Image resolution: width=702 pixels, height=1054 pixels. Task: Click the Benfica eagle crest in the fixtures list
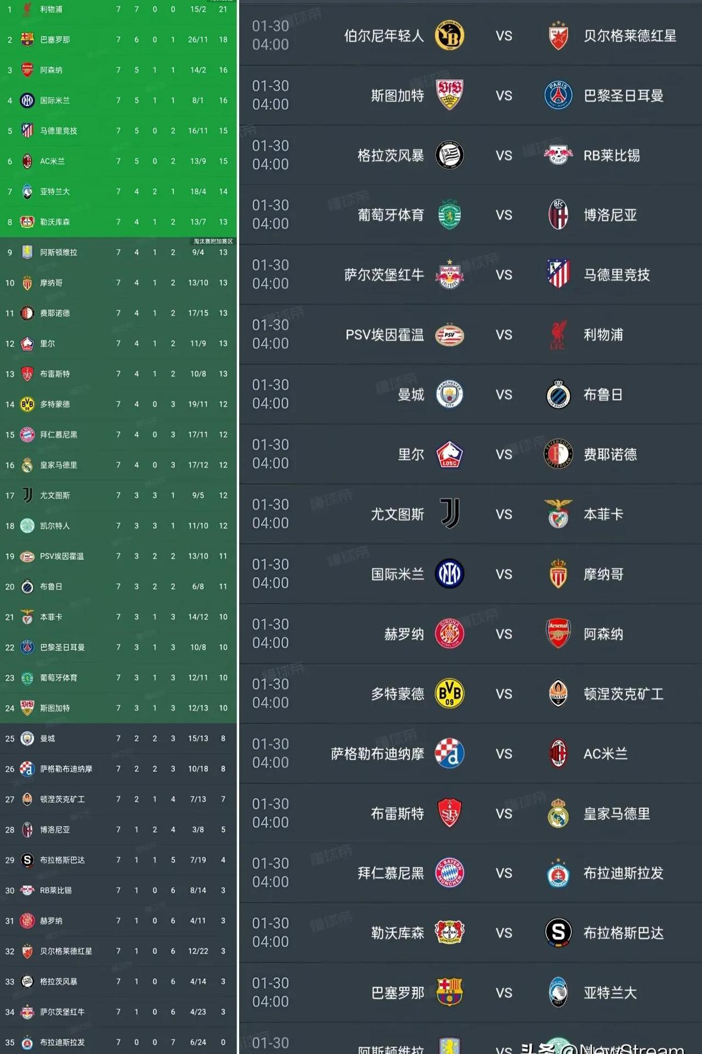(558, 514)
